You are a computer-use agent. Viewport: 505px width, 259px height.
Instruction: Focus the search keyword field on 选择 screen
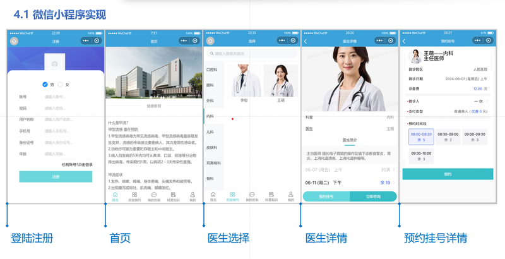pyautogui.click(x=252, y=54)
